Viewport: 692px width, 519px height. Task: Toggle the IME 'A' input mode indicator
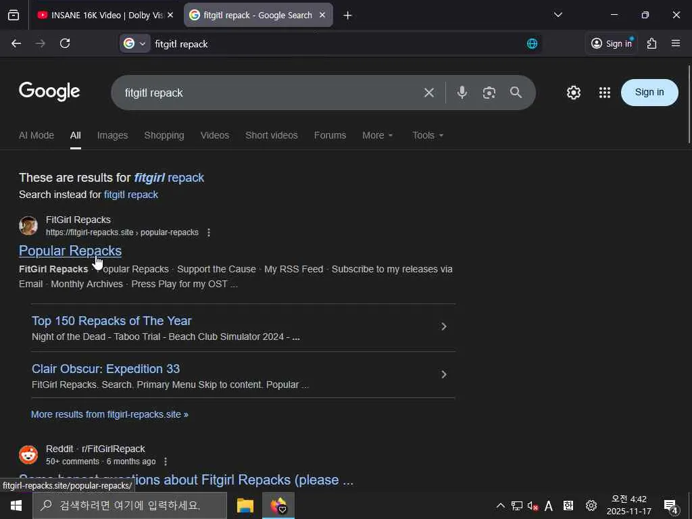coord(549,505)
